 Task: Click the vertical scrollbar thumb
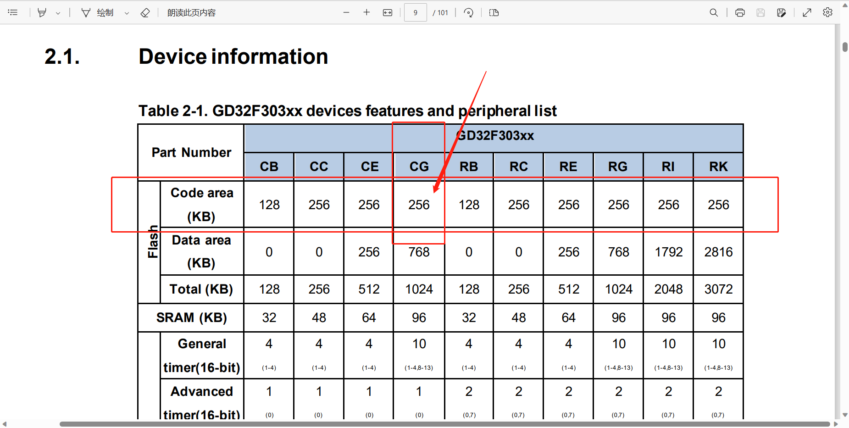845,47
